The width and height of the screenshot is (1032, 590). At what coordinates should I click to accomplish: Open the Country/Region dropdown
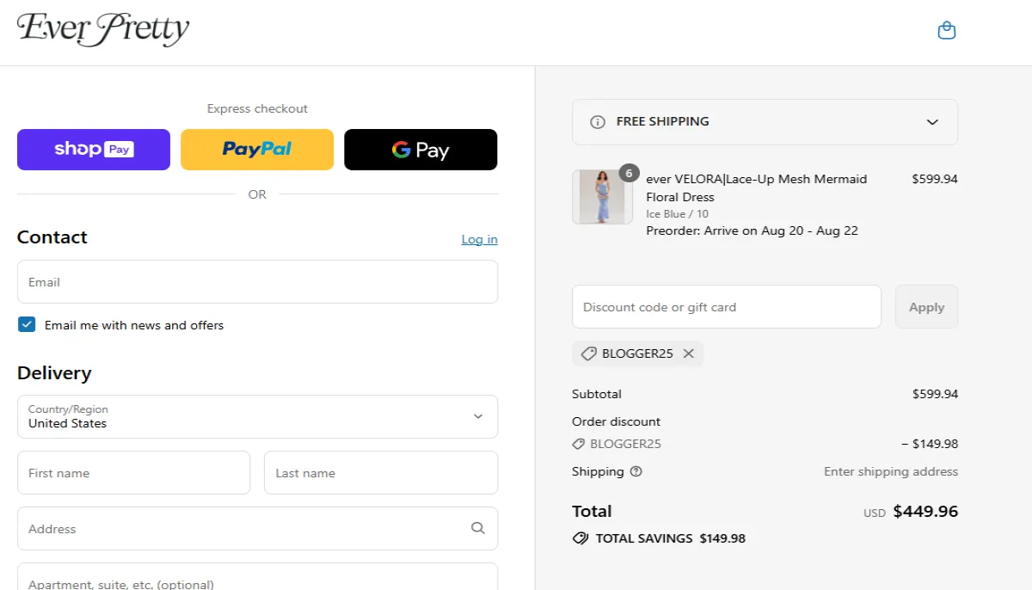pyautogui.click(x=478, y=416)
